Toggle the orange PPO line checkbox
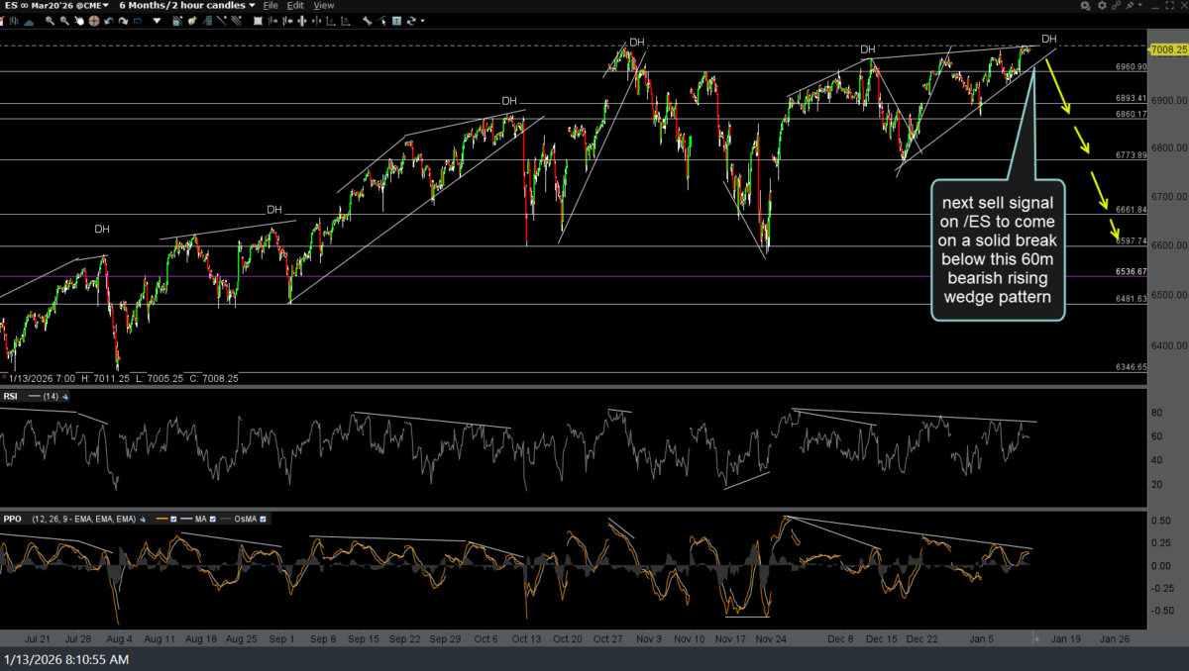Image resolution: width=1189 pixels, height=671 pixels. [174, 519]
